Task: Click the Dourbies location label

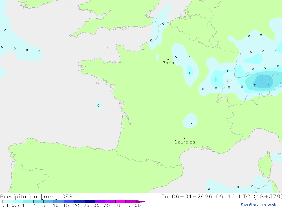Action: (185, 142)
